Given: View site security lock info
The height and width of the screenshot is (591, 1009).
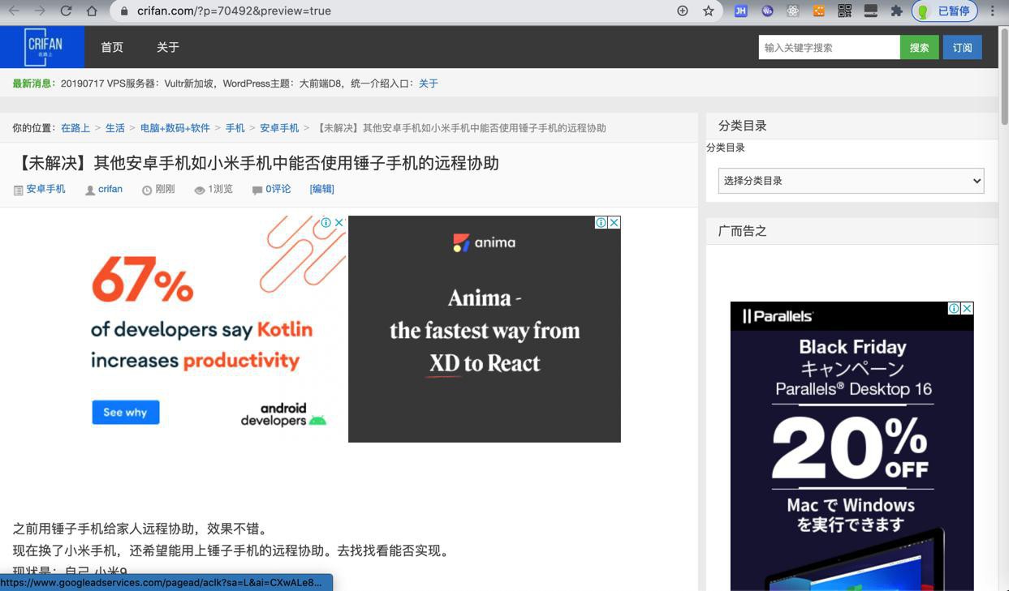Looking at the screenshot, I should pos(124,11).
